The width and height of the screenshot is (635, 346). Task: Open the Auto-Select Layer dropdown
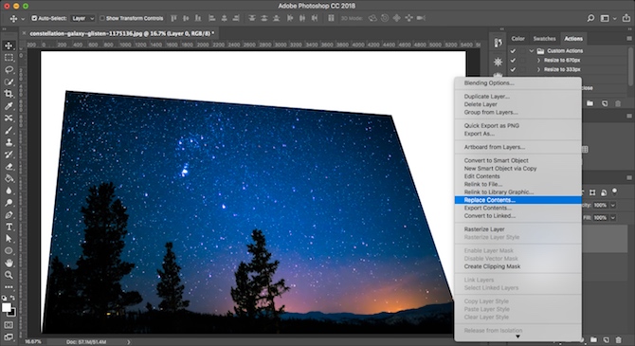[83, 18]
